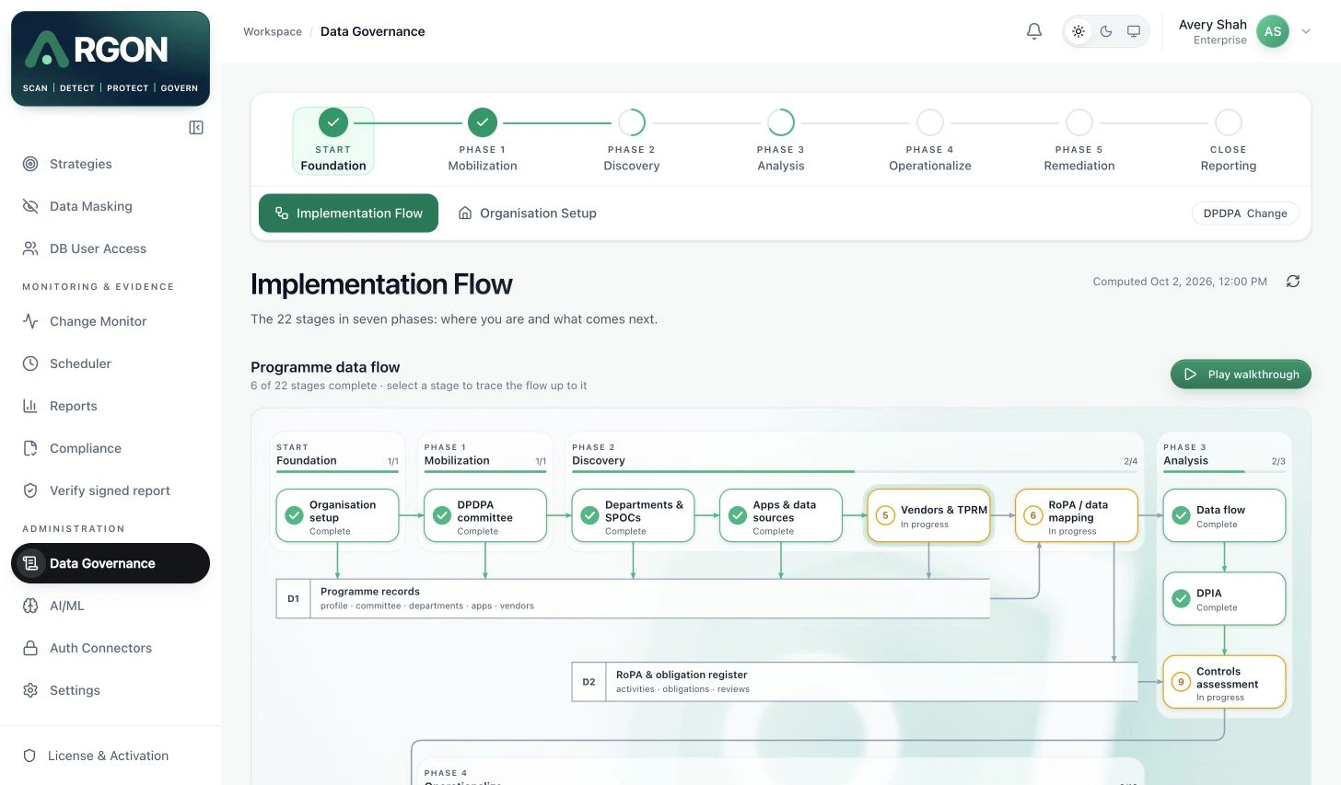Viewport: 1341px width, 785px height.
Task: Click stage number 6 badge
Action: (x=1033, y=515)
